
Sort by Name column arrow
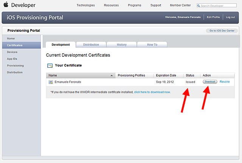[x=112, y=76]
